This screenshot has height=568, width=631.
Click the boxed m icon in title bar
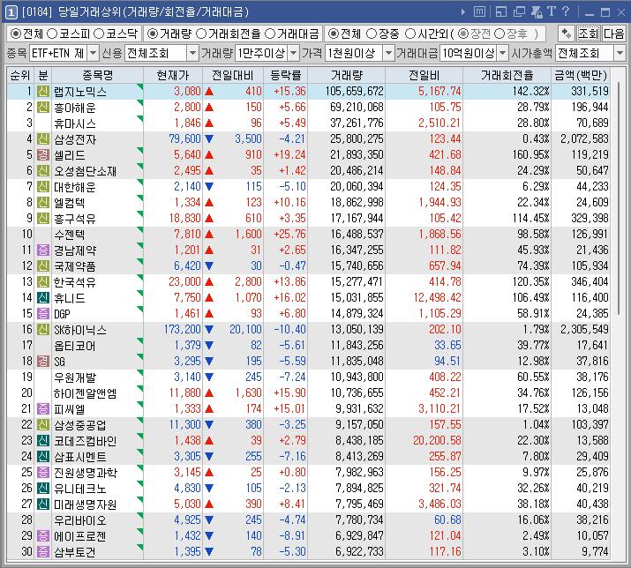[x=480, y=11]
